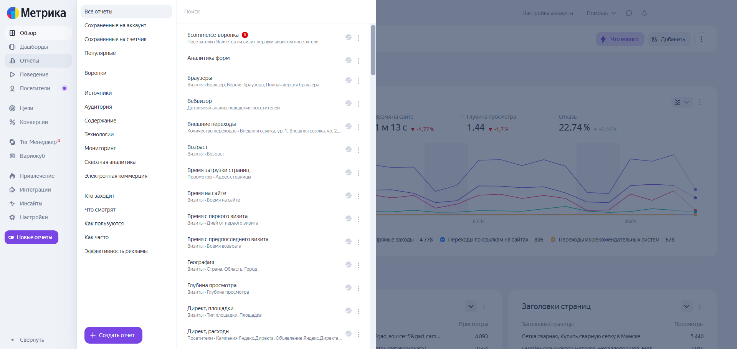The height and width of the screenshot is (349, 737).
Task: Open three-dot menu for Браузеры report
Action: 359,81
